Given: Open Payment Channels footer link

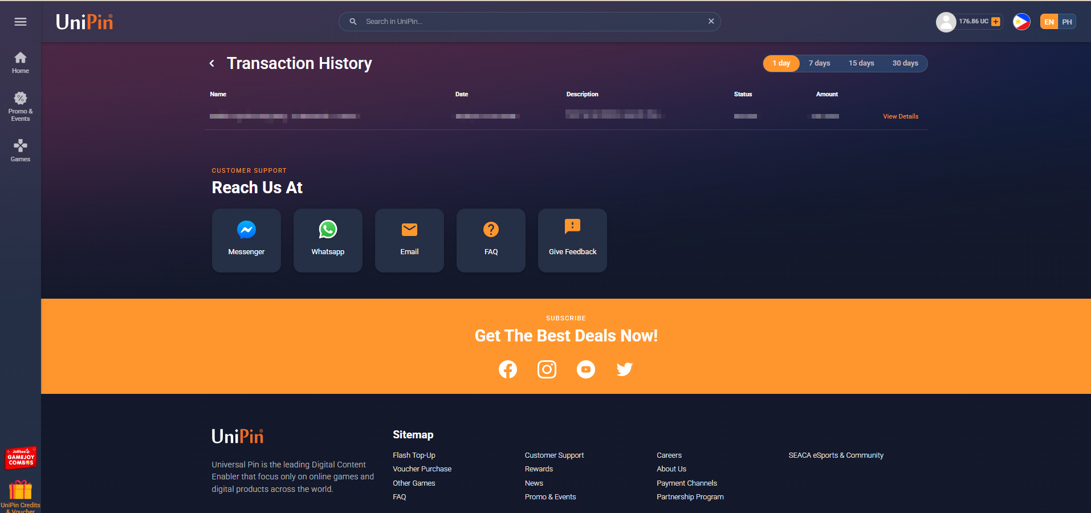Looking at the screenshot, I should (687, 483).
